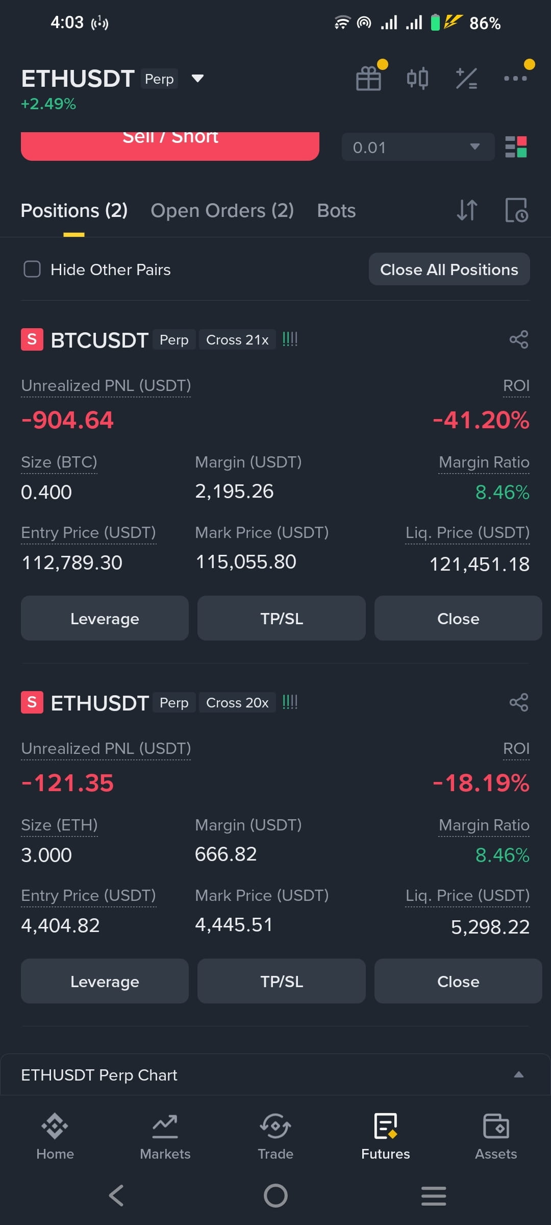This screenshot has height=1225, width=551.
Task: Switch to the Open Orders (2) tab
Action: pos(222,210)
